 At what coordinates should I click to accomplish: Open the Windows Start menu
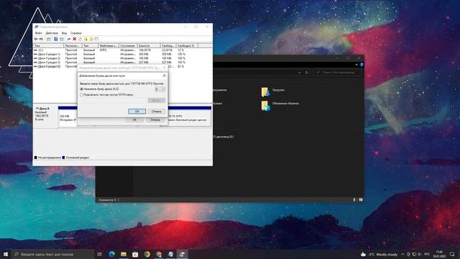click(6, 254)
